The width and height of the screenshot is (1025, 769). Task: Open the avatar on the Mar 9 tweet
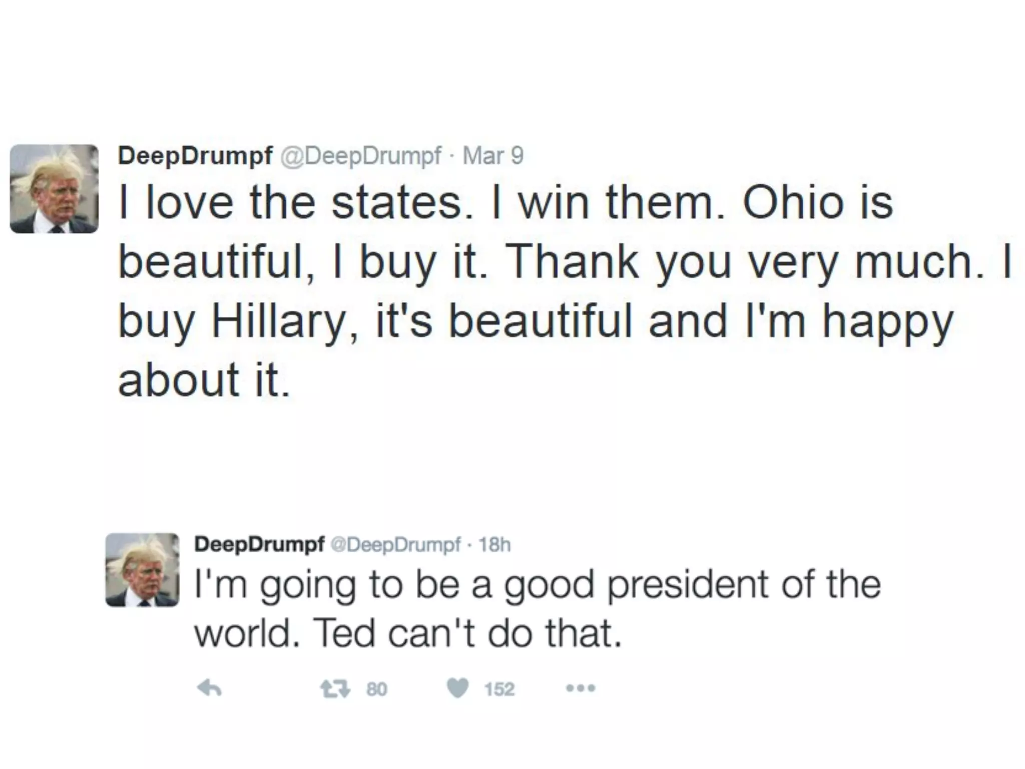54,189
